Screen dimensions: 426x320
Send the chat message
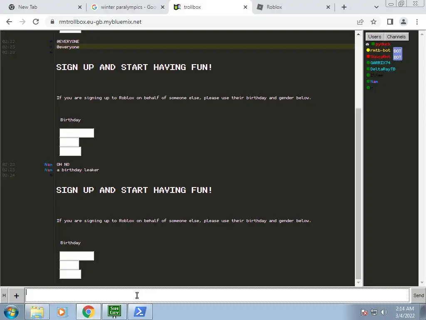pyautogui.click(x=419, y=295)
